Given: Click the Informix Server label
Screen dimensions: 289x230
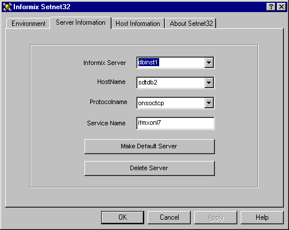Looking at the screenshot, I should tap(105, 63).
